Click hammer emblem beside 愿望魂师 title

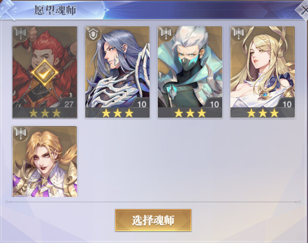tap(8, 11)
